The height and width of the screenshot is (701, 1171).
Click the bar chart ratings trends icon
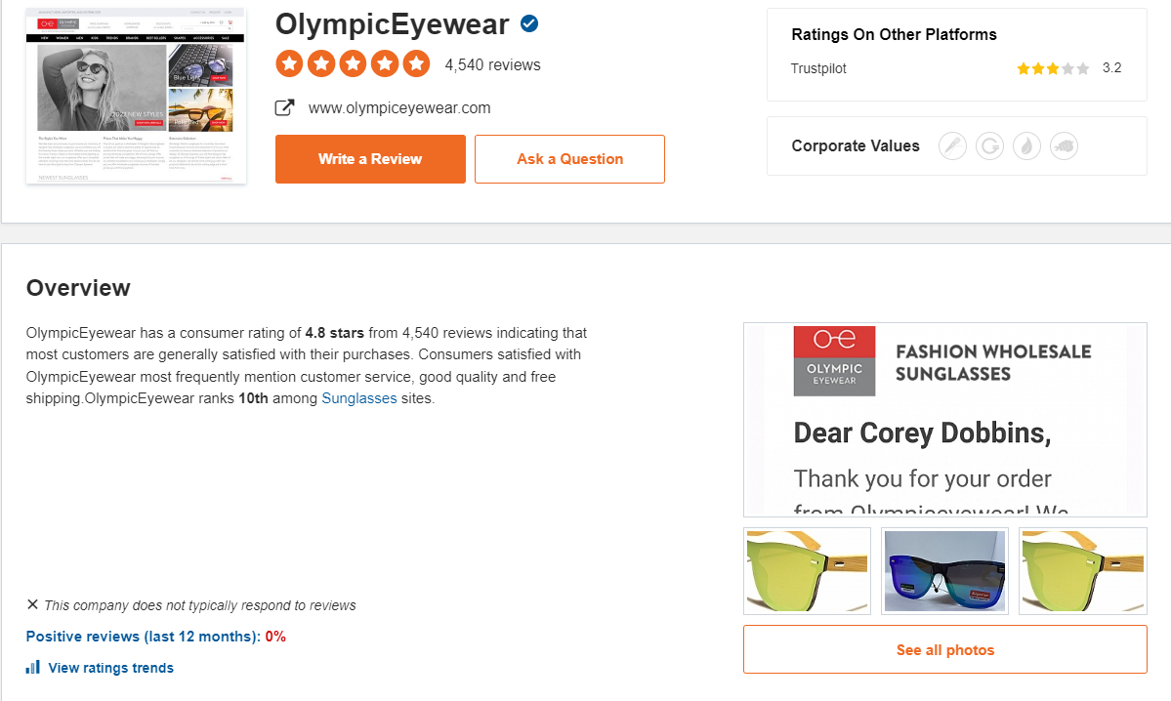click(x=33, y=668)
